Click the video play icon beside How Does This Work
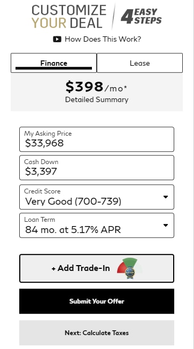The width and height of the screenshot is (194, 349). [57, 40]
